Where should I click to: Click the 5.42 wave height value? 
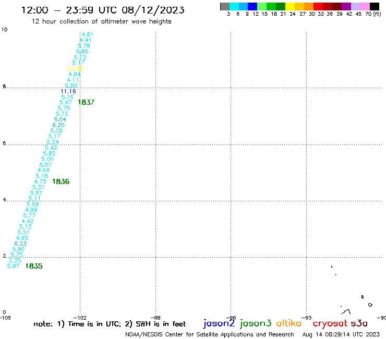51,148
